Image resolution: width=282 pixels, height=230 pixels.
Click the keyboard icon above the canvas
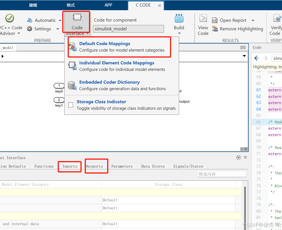point(243,48)
